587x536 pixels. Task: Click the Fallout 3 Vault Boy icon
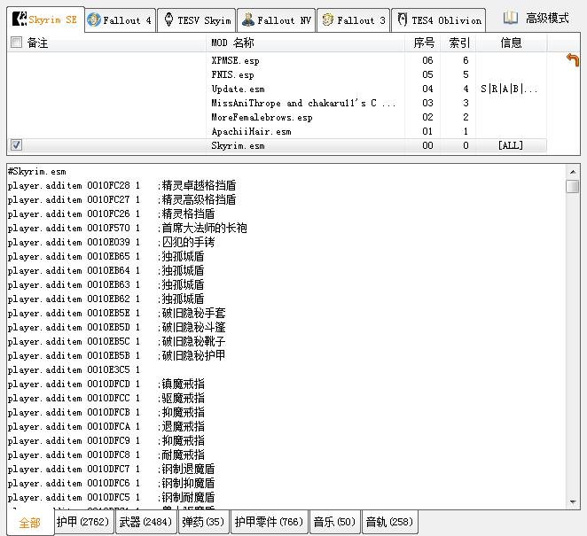click(327, 19)
